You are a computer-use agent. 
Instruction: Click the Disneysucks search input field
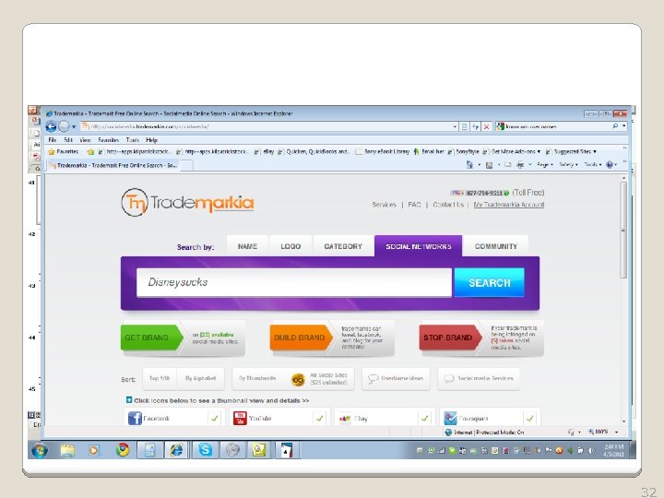coord(294,282)
